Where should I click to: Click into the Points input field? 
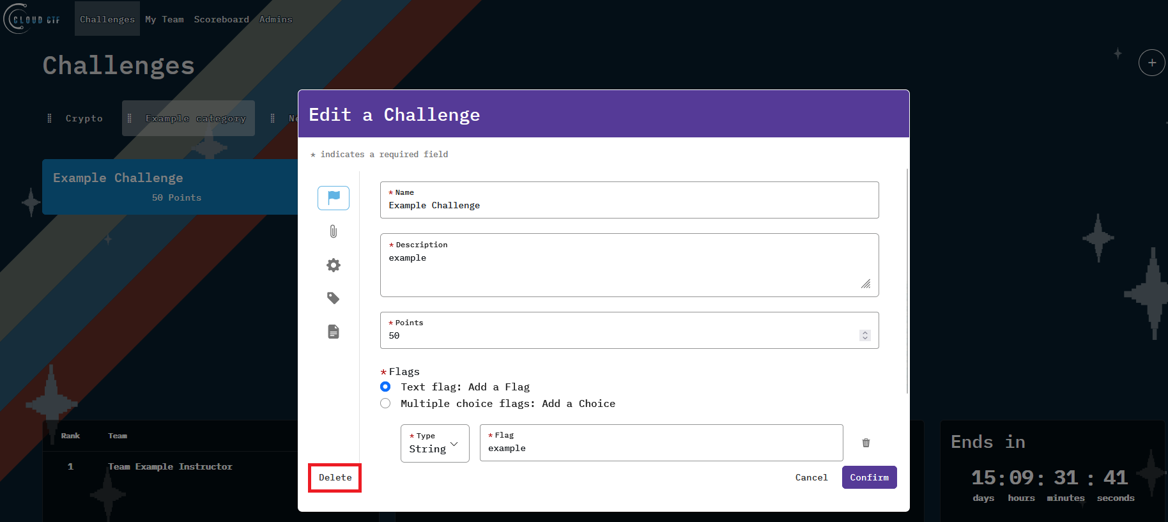coord(629,330)
